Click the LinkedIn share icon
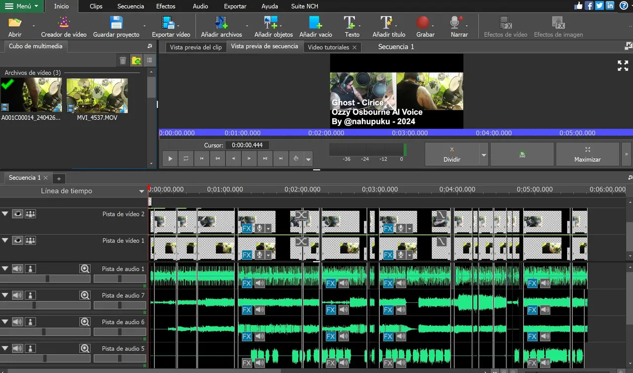 pos(610,6)
